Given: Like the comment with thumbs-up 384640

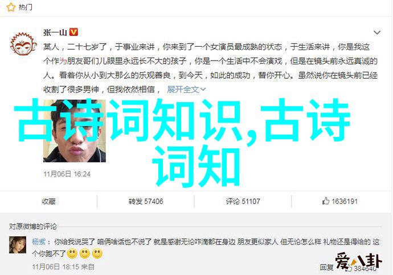Looking at the screenshot, I should click(x=362, y=268).
